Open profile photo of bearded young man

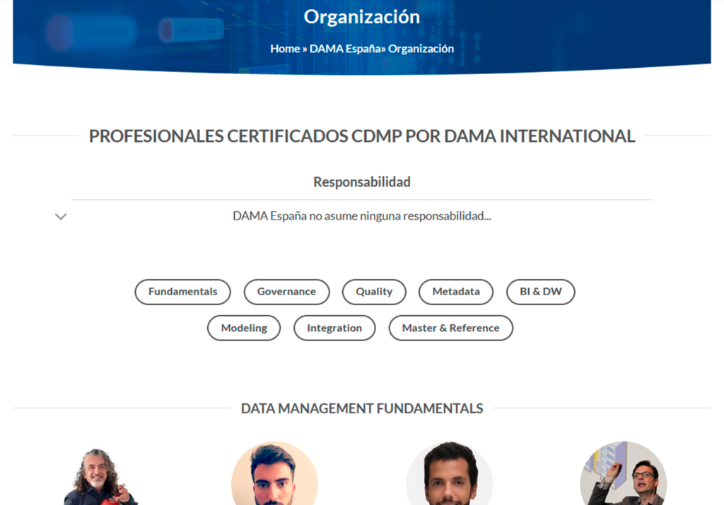[x=274, y=473]
